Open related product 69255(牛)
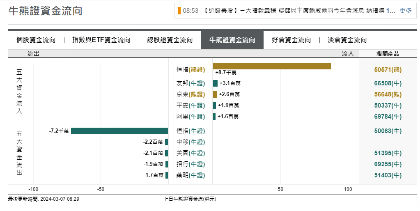The image size is (420, 211). pyautogui.click(x=388, y=164)
